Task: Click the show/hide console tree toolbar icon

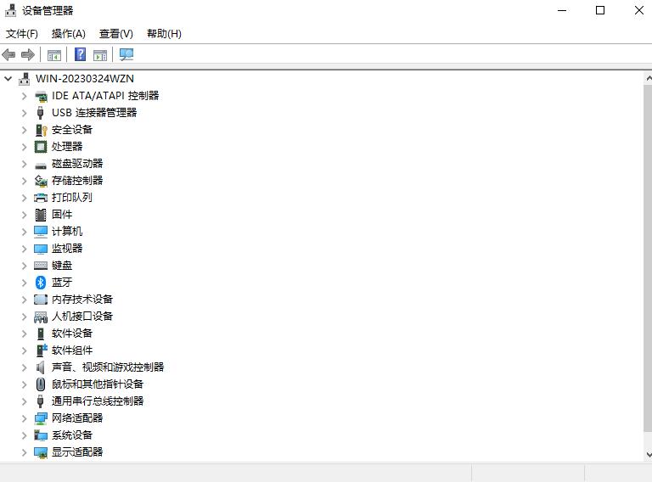Action: (54, 55)
